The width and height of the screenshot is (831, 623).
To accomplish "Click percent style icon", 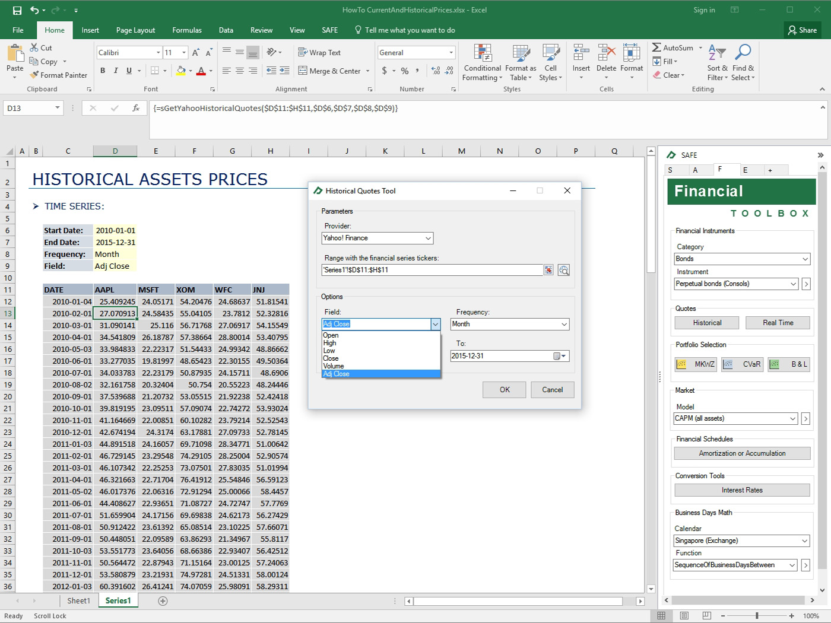I will click(x=405, y=71).
